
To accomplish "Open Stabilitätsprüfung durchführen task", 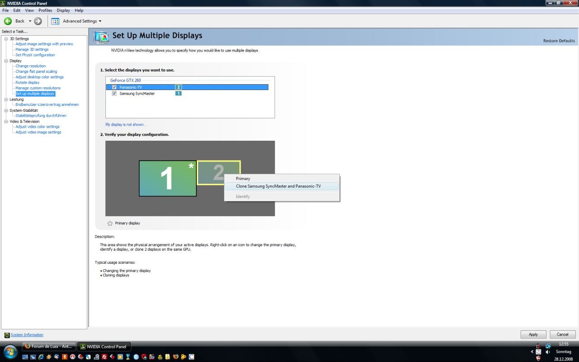I will point(41,115).
